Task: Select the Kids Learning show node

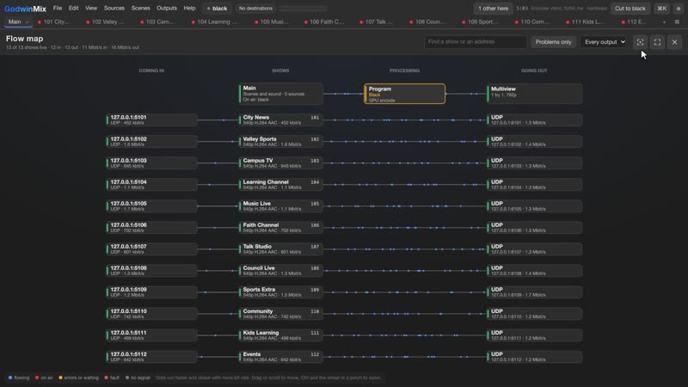Action: pyautogui.click(x=281, y=335)
